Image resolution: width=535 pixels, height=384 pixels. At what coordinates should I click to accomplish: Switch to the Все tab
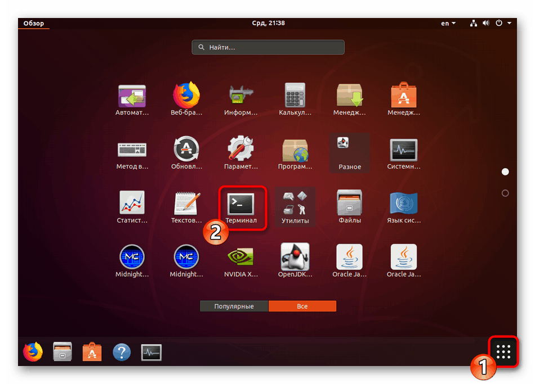(302, 306)
